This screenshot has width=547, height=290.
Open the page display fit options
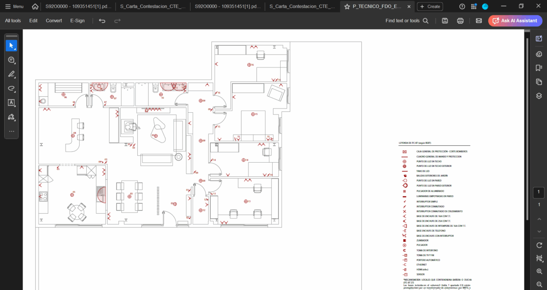(x=539, y=258)
